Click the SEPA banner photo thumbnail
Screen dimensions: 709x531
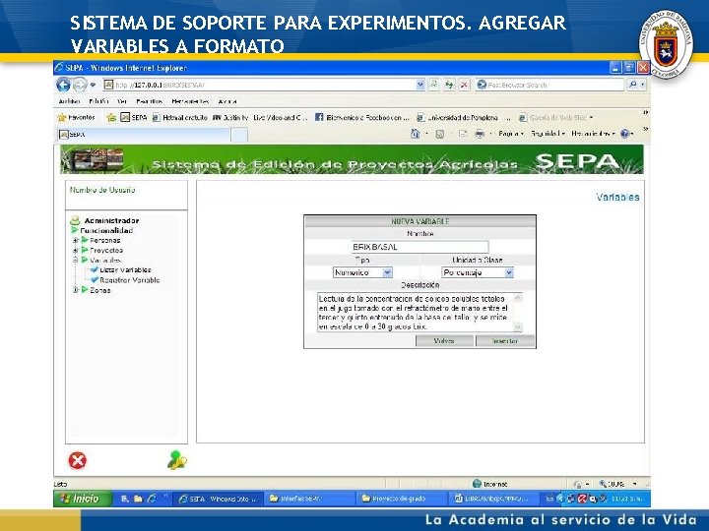[98, 159]
